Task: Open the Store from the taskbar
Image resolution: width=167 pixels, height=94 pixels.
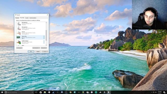Action: pos(40,92)
